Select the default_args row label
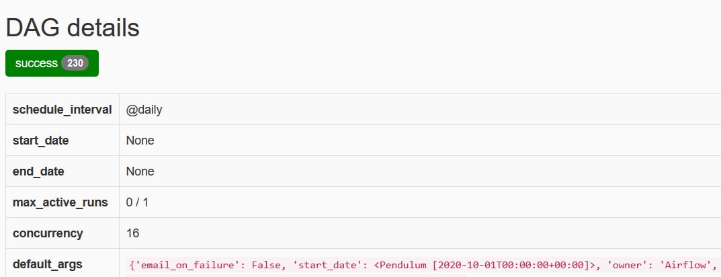 [x=47, y=264]
